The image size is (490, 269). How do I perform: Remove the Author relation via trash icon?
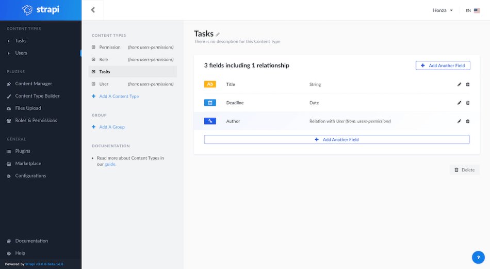[468, 121]
